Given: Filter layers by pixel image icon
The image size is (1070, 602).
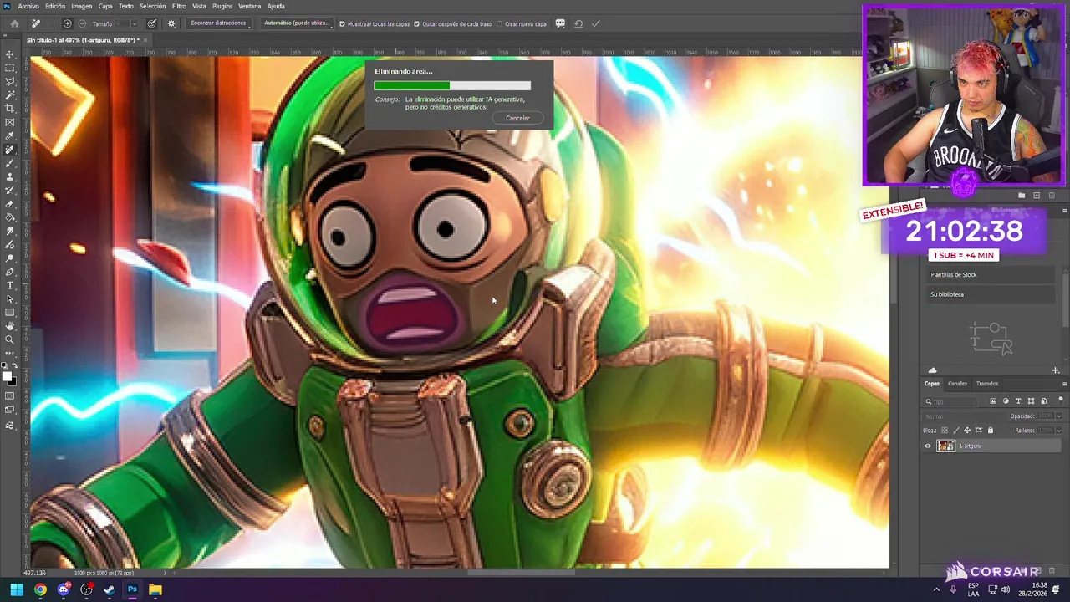Looking at the screenshot, I should tap(993, 401).
